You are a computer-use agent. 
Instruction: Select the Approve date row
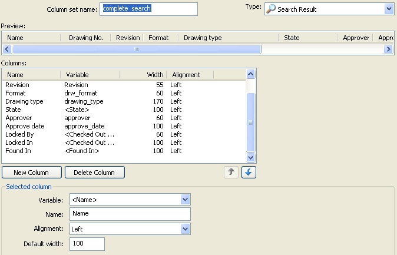(x=124, y=126)
